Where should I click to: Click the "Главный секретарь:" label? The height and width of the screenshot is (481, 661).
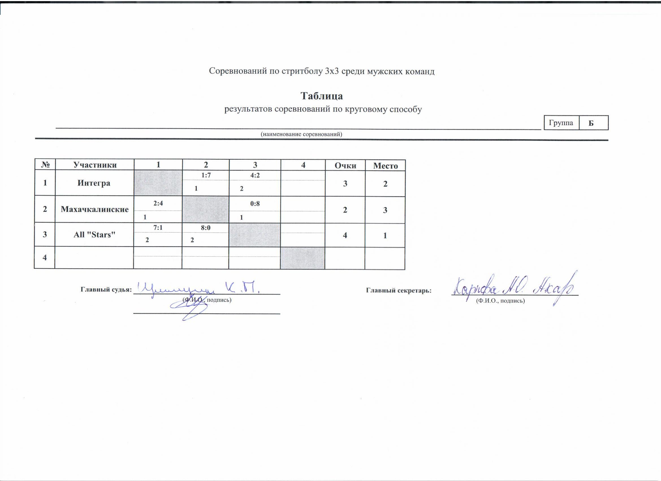(x=398, y=291)
